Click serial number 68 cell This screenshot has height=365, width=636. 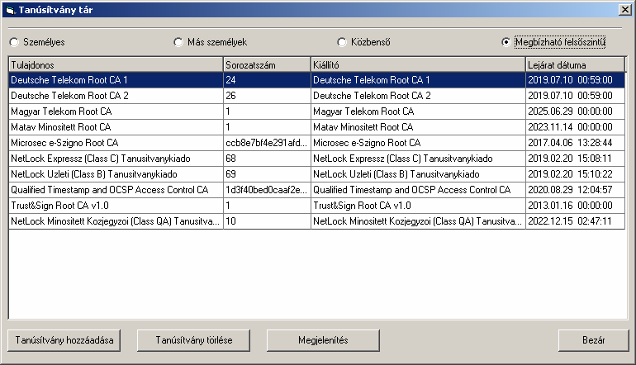pos(267,159)
